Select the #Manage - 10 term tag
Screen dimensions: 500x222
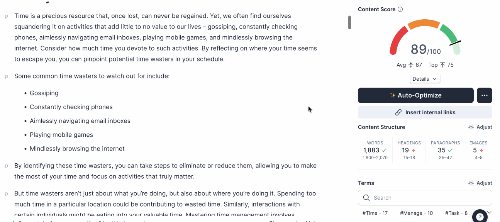coord(416,213)
